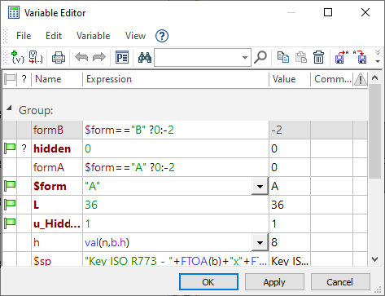Click the variable import/replace icon
385x296 pixels.
tap(36, 57)
